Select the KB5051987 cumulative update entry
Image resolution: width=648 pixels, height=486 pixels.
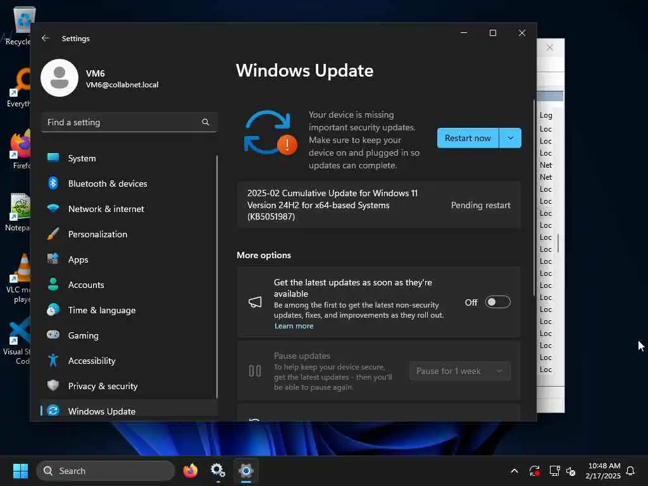[x=378, y=204]
